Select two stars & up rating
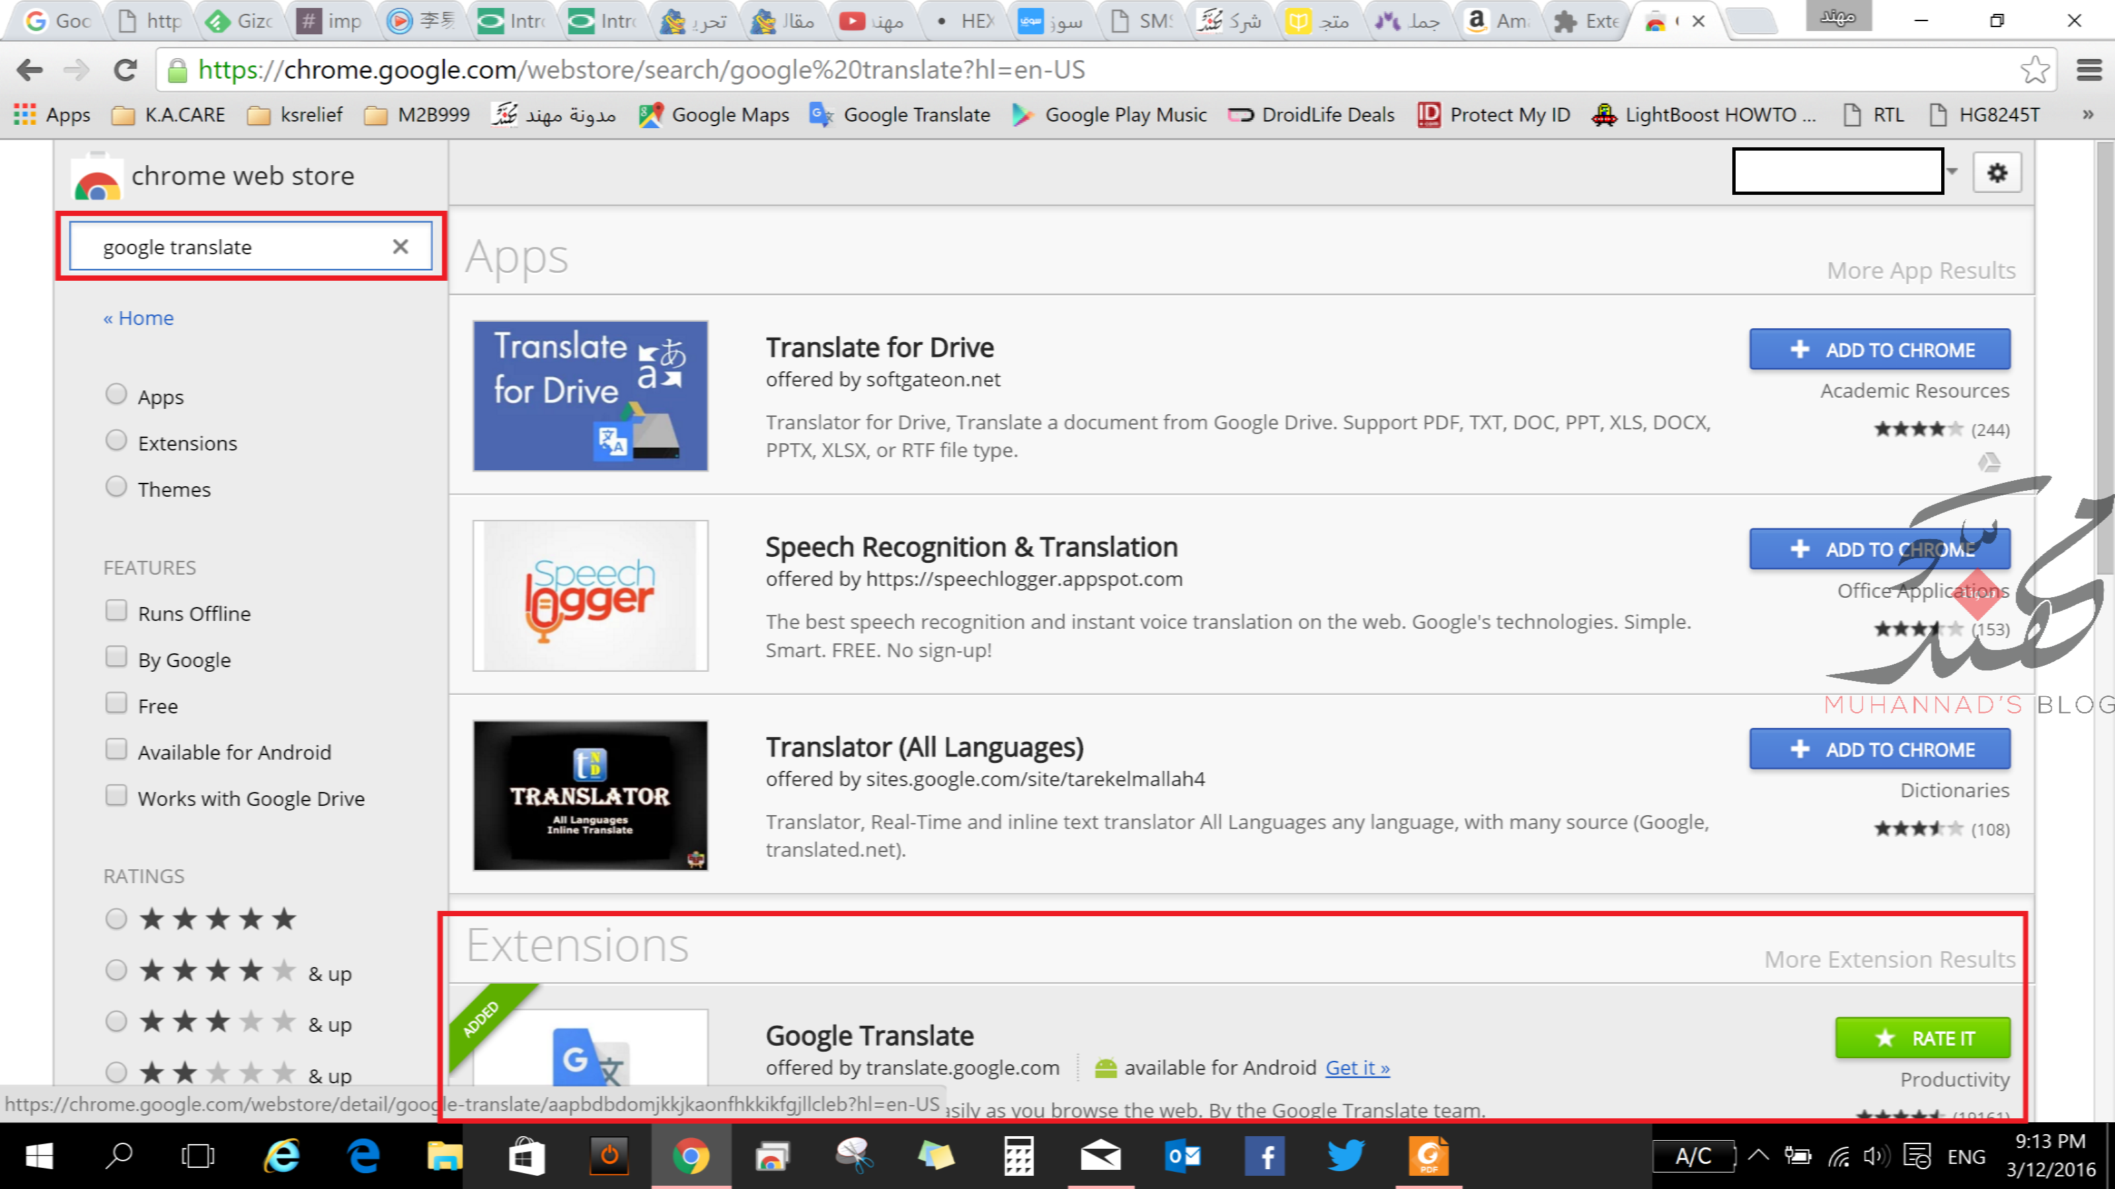 pos(116,1073)
